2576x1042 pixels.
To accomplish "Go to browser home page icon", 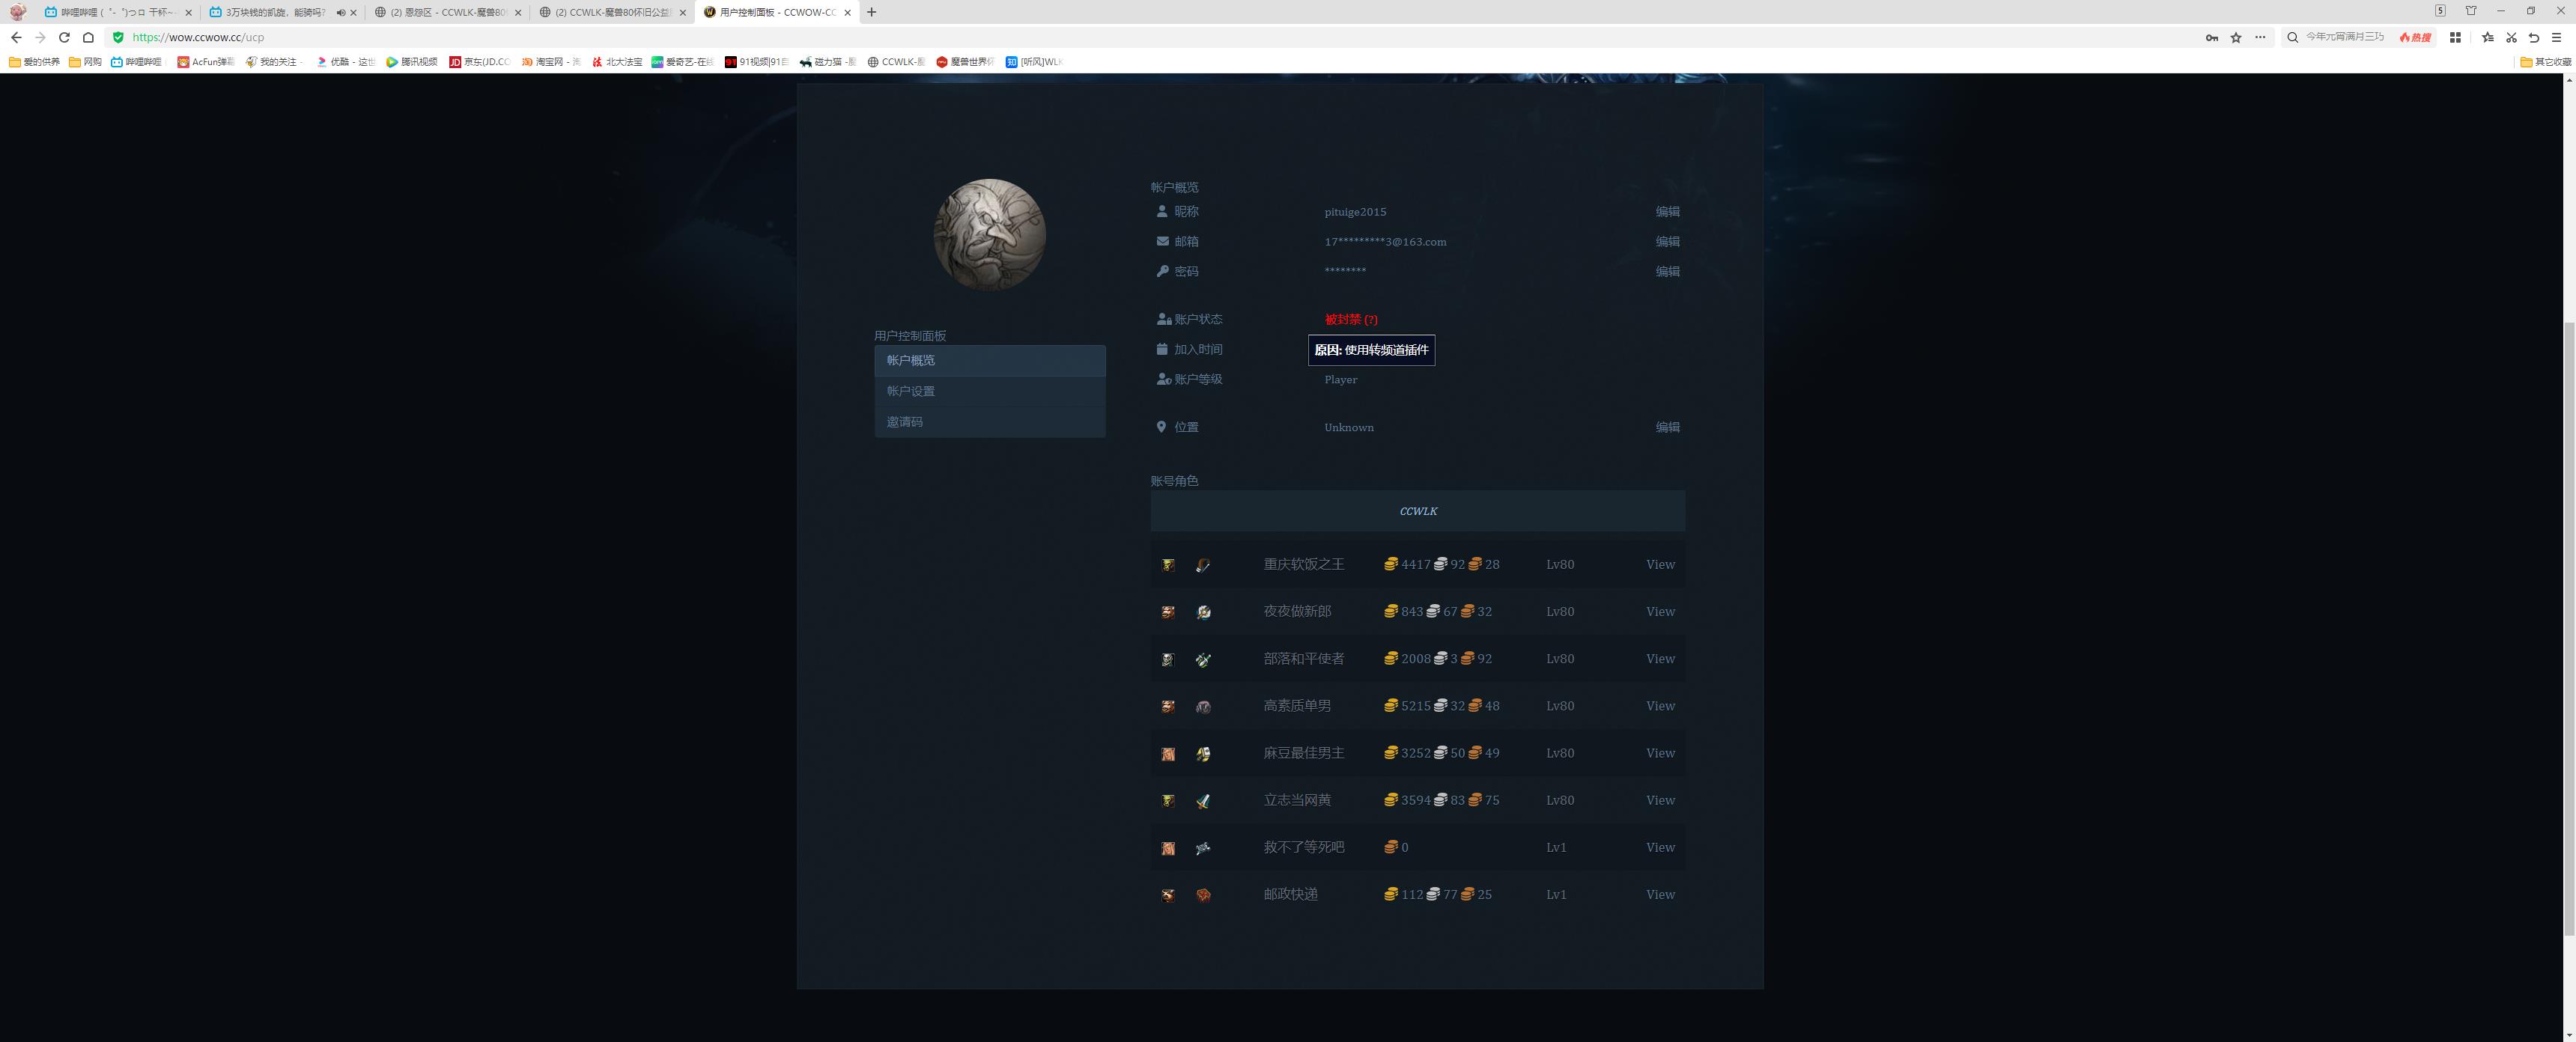I will 88,38.
